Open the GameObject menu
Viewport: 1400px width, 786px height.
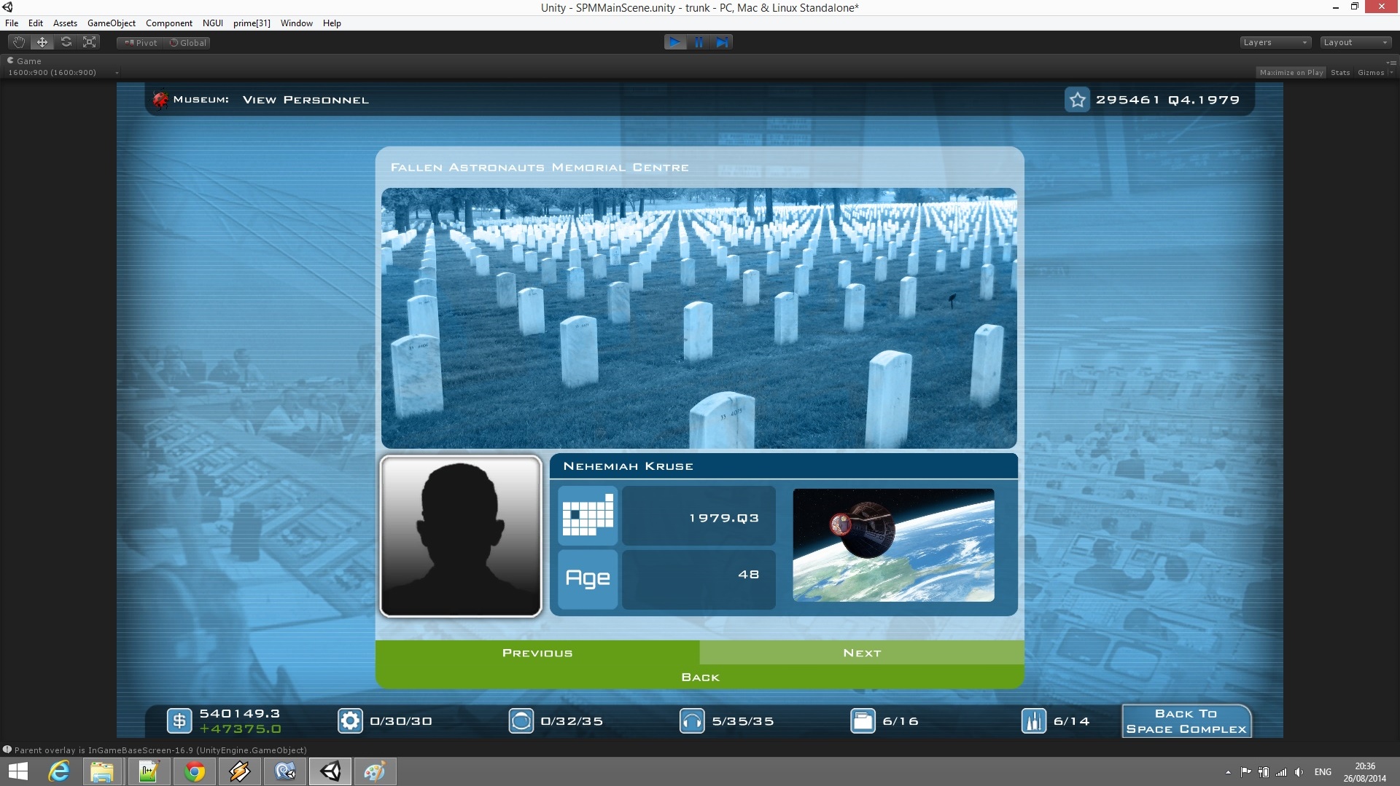[111, 23]
